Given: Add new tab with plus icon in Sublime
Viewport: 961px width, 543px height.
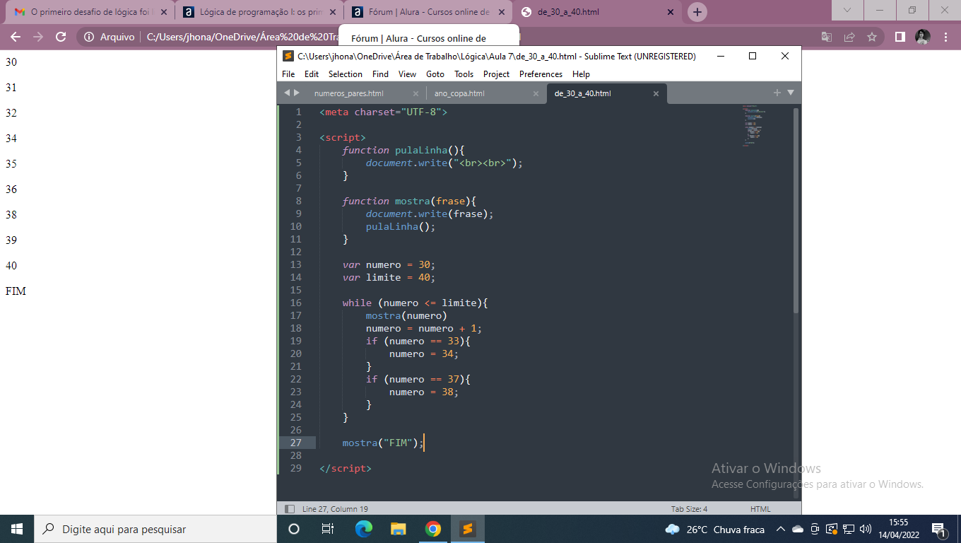Looking at the screenshot, I should tap(777, 93).
